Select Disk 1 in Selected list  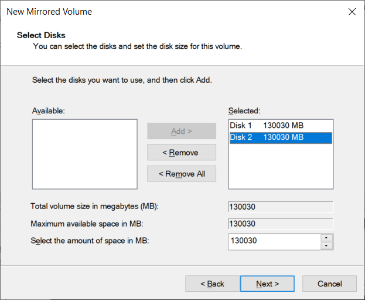click(x=281, y=126)
